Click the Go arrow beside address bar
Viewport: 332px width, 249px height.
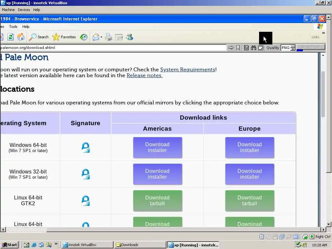[231, 48]
